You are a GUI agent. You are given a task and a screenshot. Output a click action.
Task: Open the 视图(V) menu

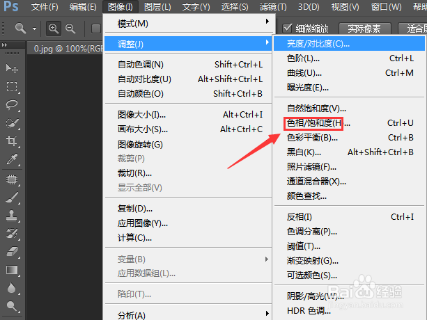pos(345,7)
